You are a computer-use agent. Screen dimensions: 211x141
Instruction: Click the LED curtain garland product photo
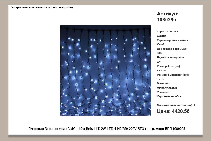click(x=105, y=70)
